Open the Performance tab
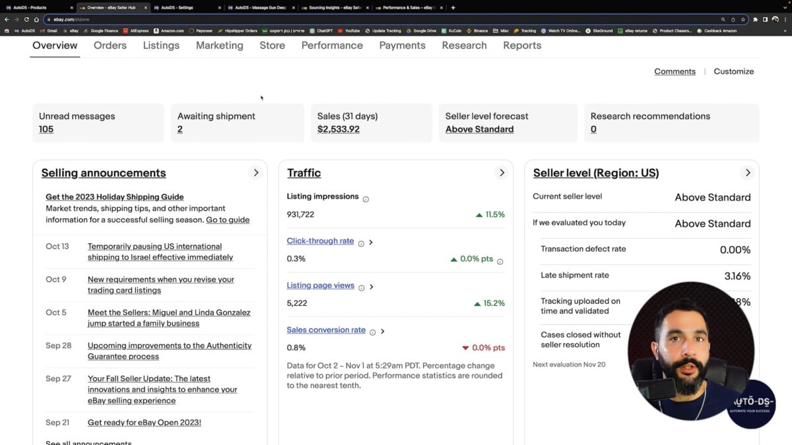Screen dimensions: 792x445 tap(332, 45)
